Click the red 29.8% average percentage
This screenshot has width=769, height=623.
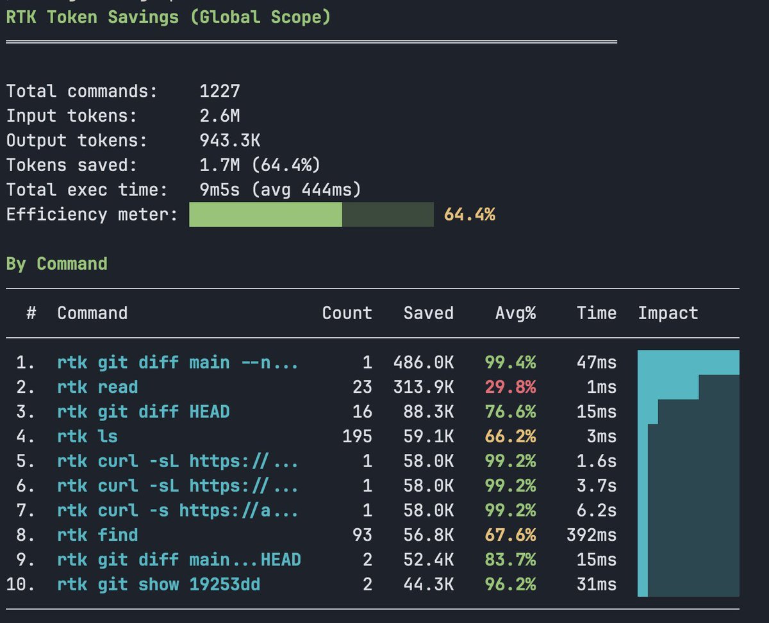[511, 387]
